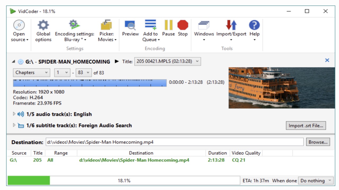
Task: Click the Title column header in queue
Action: point(38,153)
